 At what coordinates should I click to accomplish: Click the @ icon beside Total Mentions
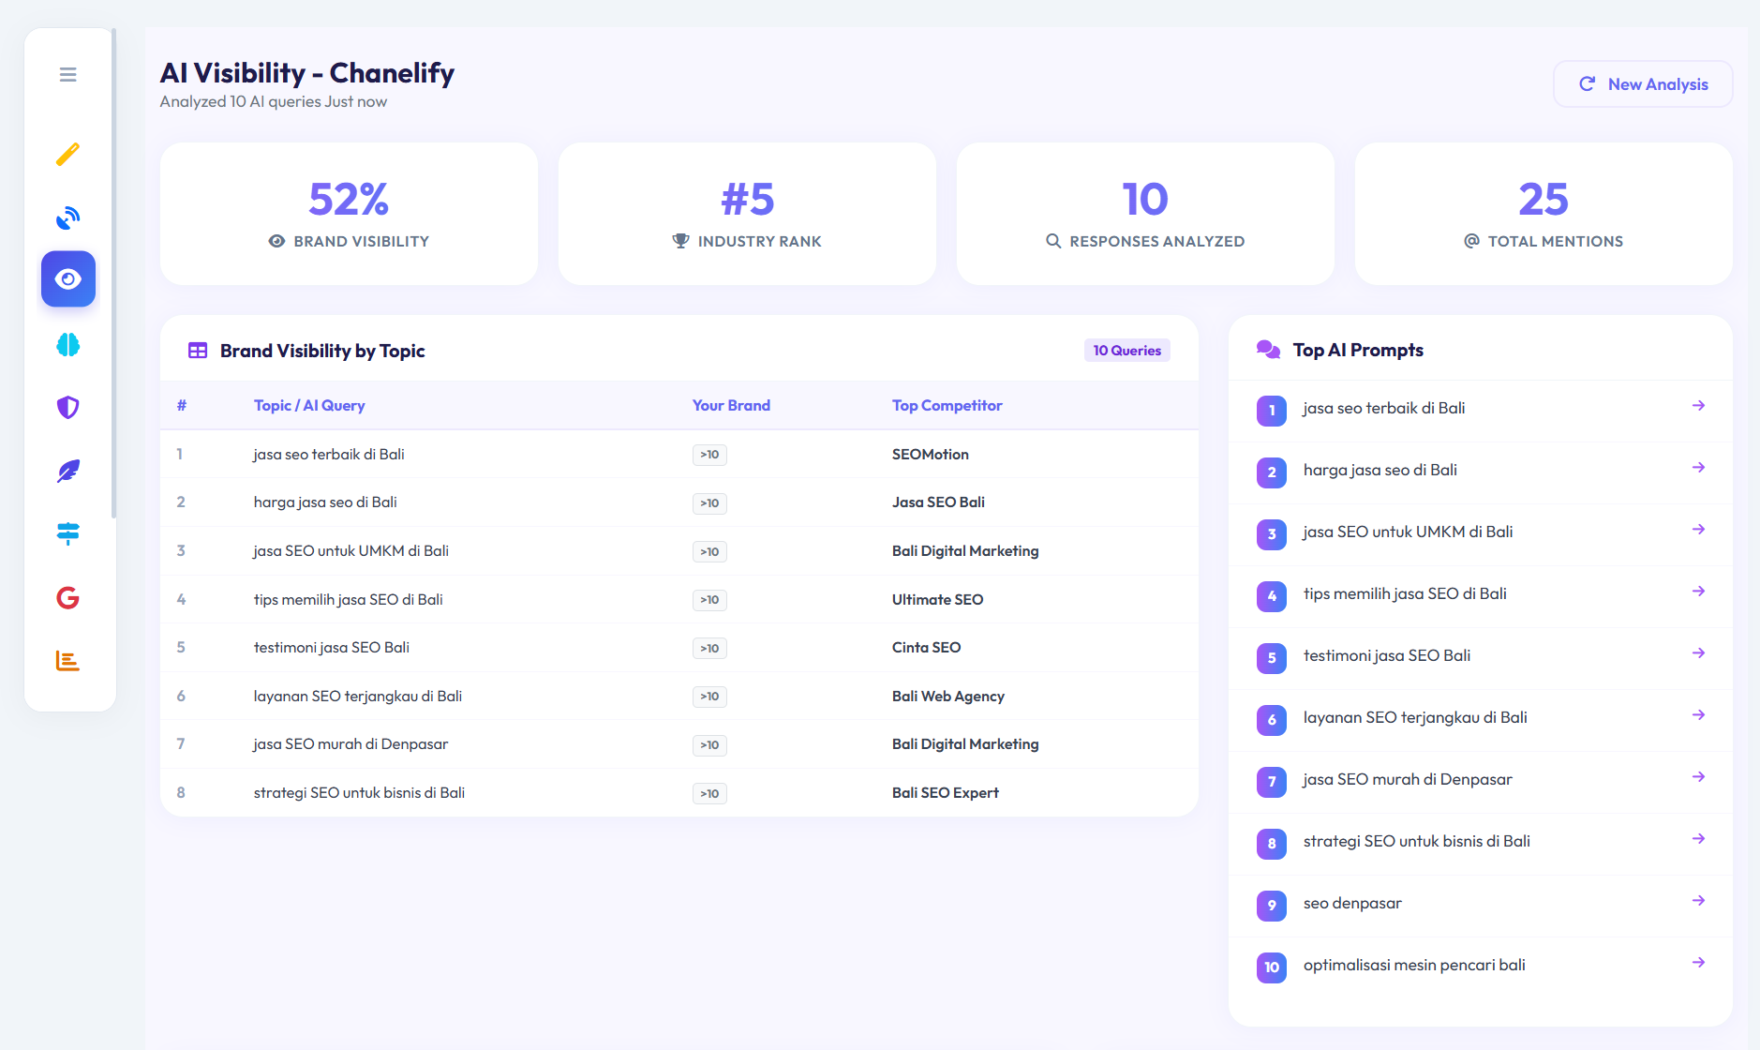[x=1472, y=241]
